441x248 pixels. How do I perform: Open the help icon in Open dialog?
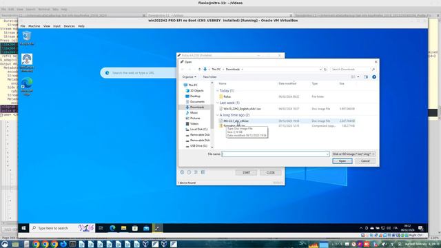point(374,76)
